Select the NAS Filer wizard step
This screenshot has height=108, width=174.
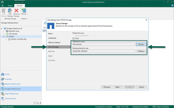coord(51,51)
